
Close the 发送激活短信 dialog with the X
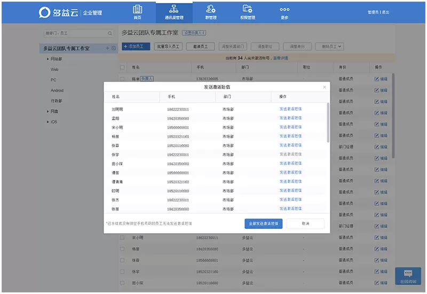tap(325, 87)
